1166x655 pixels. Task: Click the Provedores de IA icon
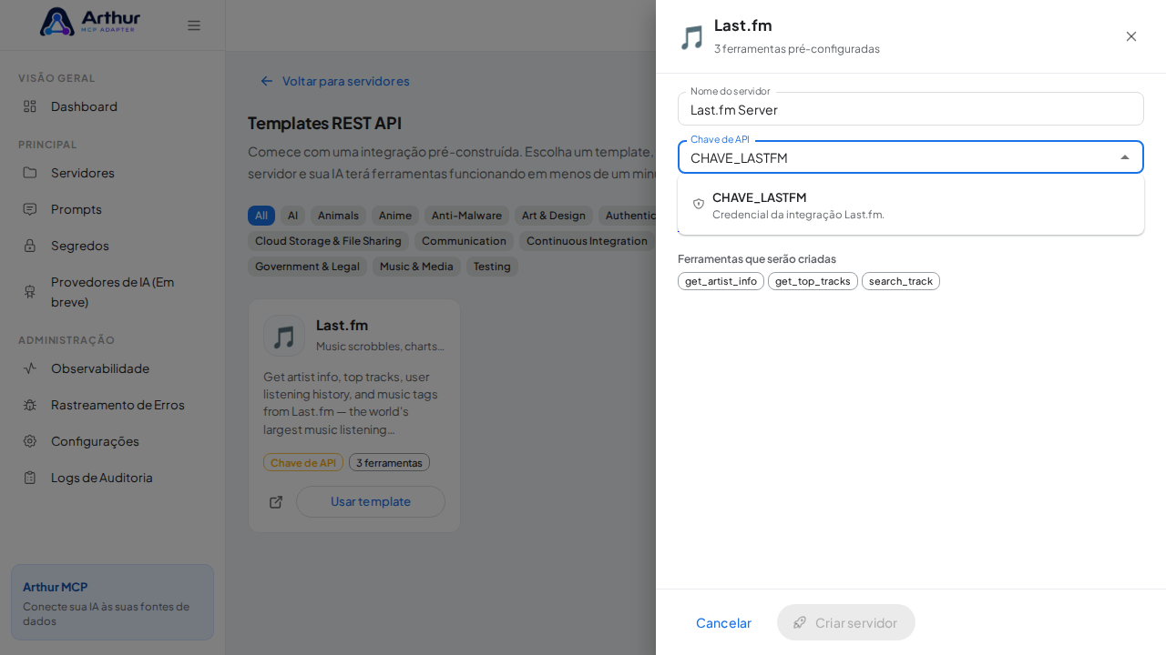[30, 291]
